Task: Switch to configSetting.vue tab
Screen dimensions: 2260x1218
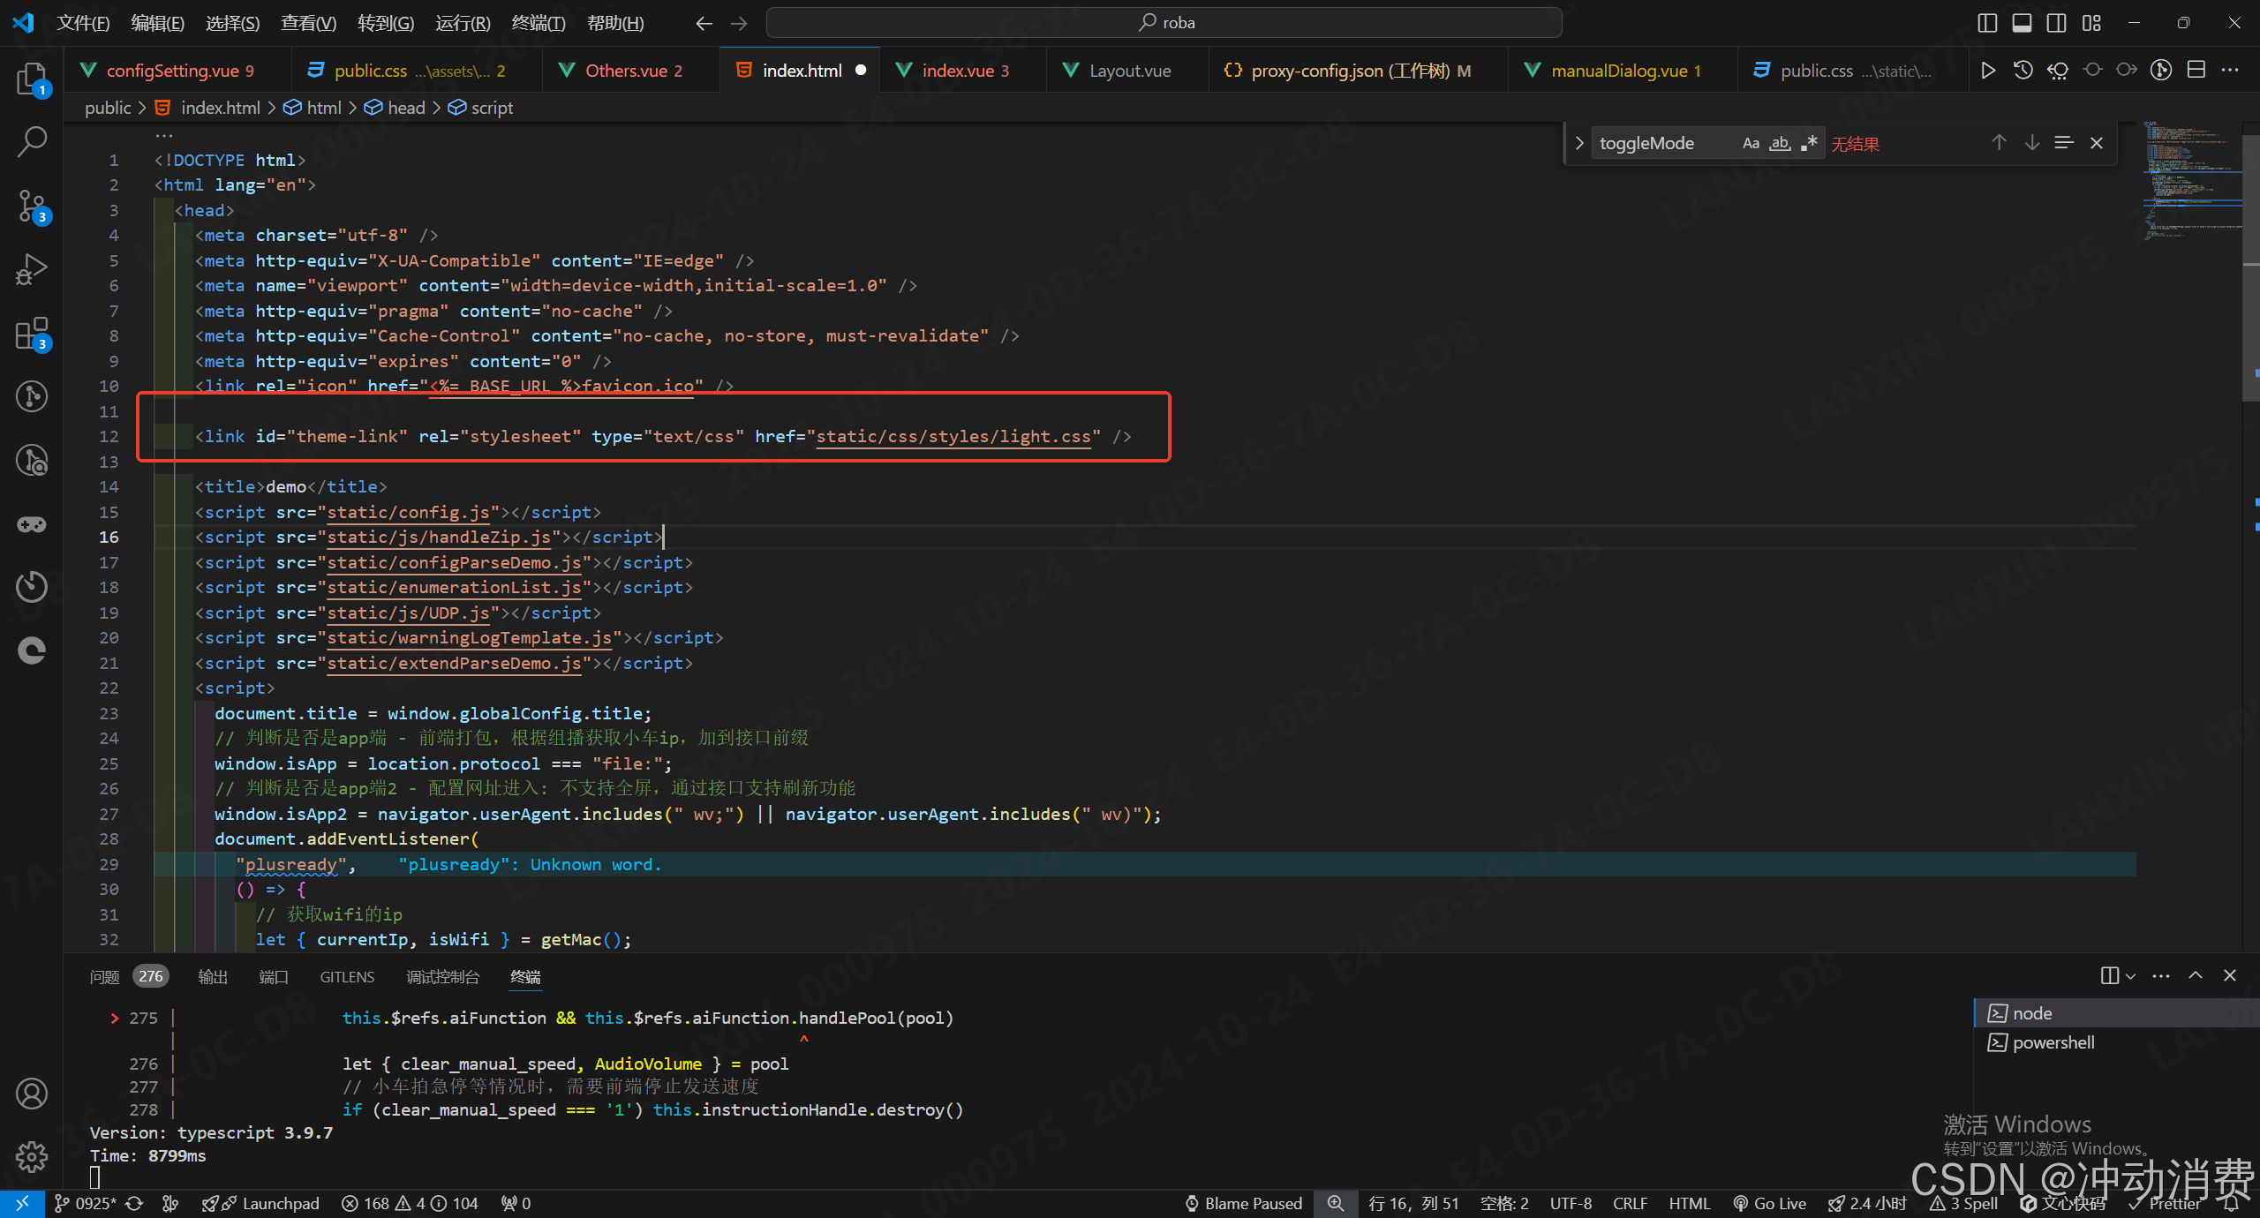Action: [178, 71]
